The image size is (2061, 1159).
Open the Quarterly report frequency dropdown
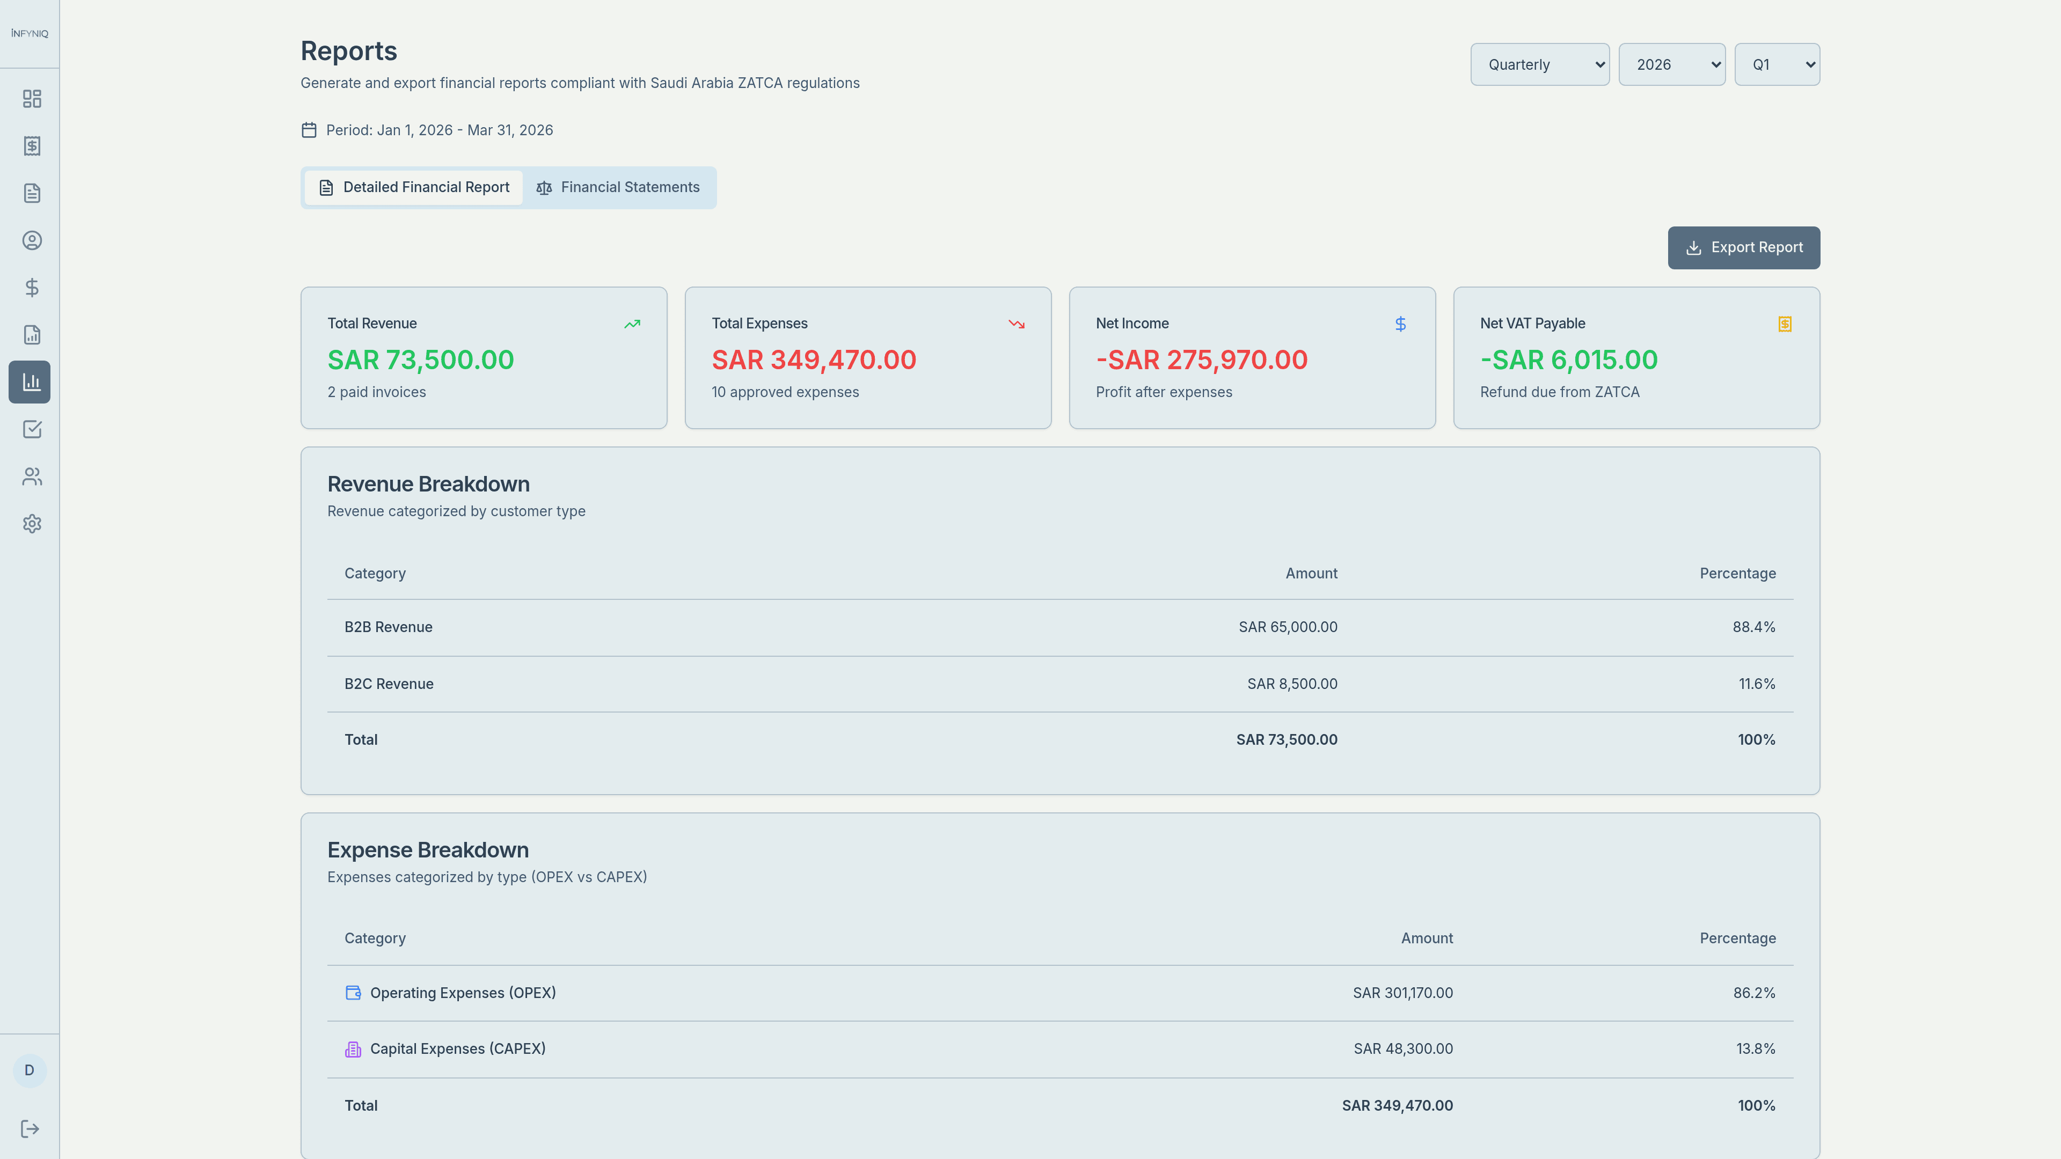(x=1539, y=64)
